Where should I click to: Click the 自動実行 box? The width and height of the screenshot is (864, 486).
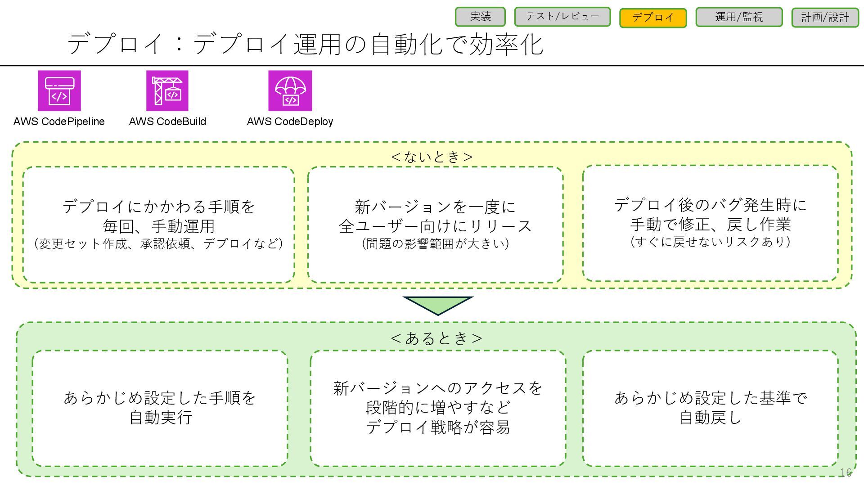click(160, 408)
